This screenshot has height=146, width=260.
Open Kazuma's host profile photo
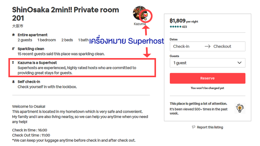(x=140, y=13)
